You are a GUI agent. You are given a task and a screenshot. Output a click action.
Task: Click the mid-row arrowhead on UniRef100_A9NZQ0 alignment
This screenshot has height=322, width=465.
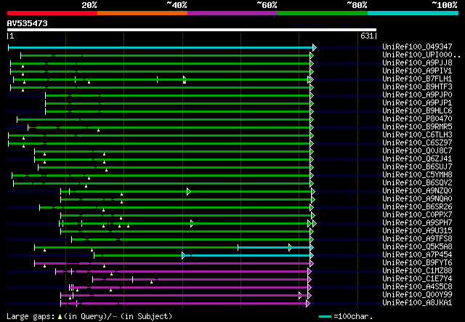pos(189,192)
